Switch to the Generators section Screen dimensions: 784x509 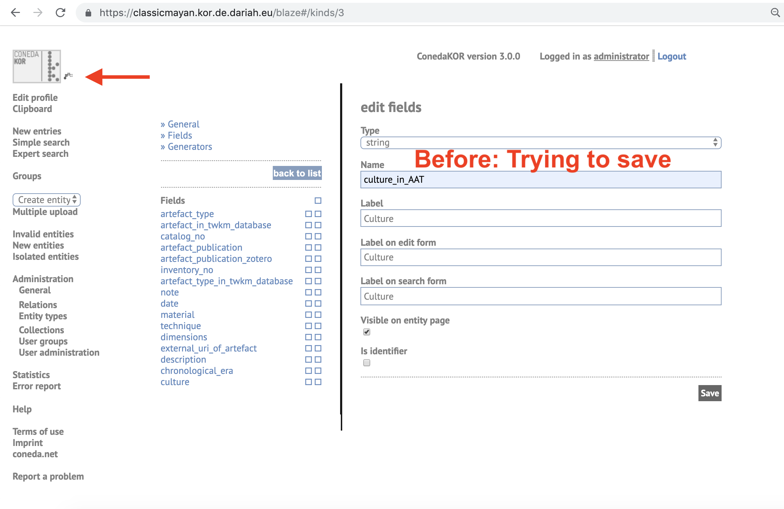(x=190, y=147)
